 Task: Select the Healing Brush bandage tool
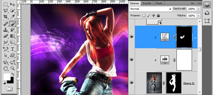(x=6, y=24)
